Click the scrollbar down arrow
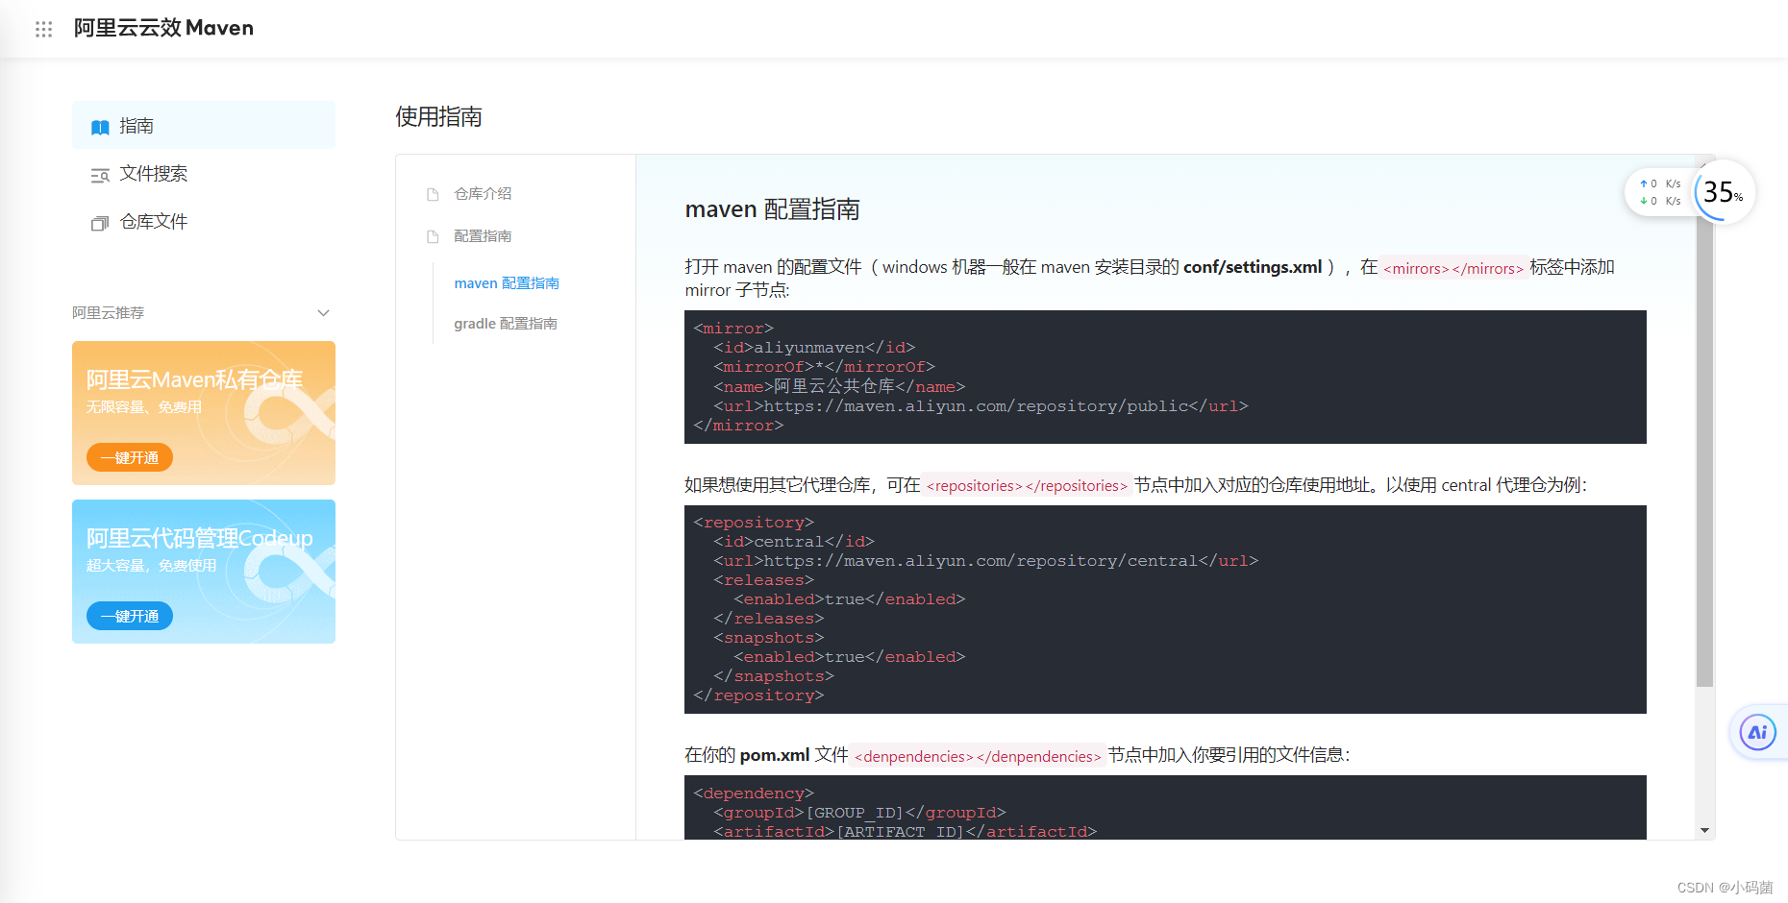This screenshot has width=1788, height=903. point(1704,830)
